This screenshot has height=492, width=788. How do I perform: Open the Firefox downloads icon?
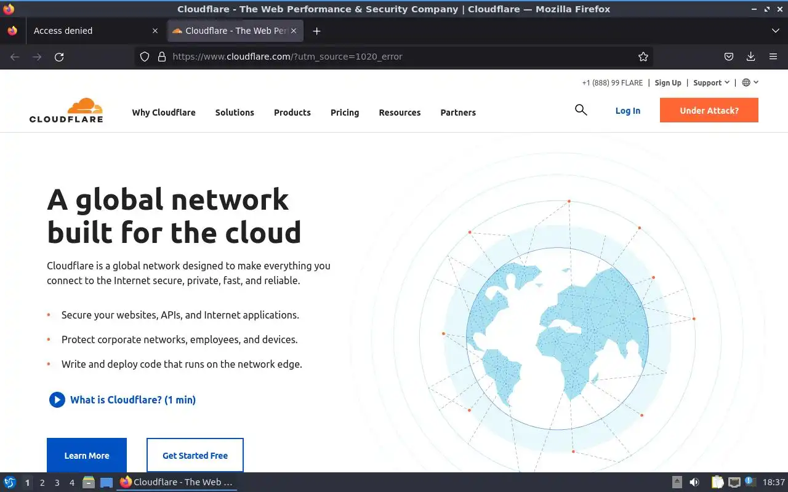750,57
